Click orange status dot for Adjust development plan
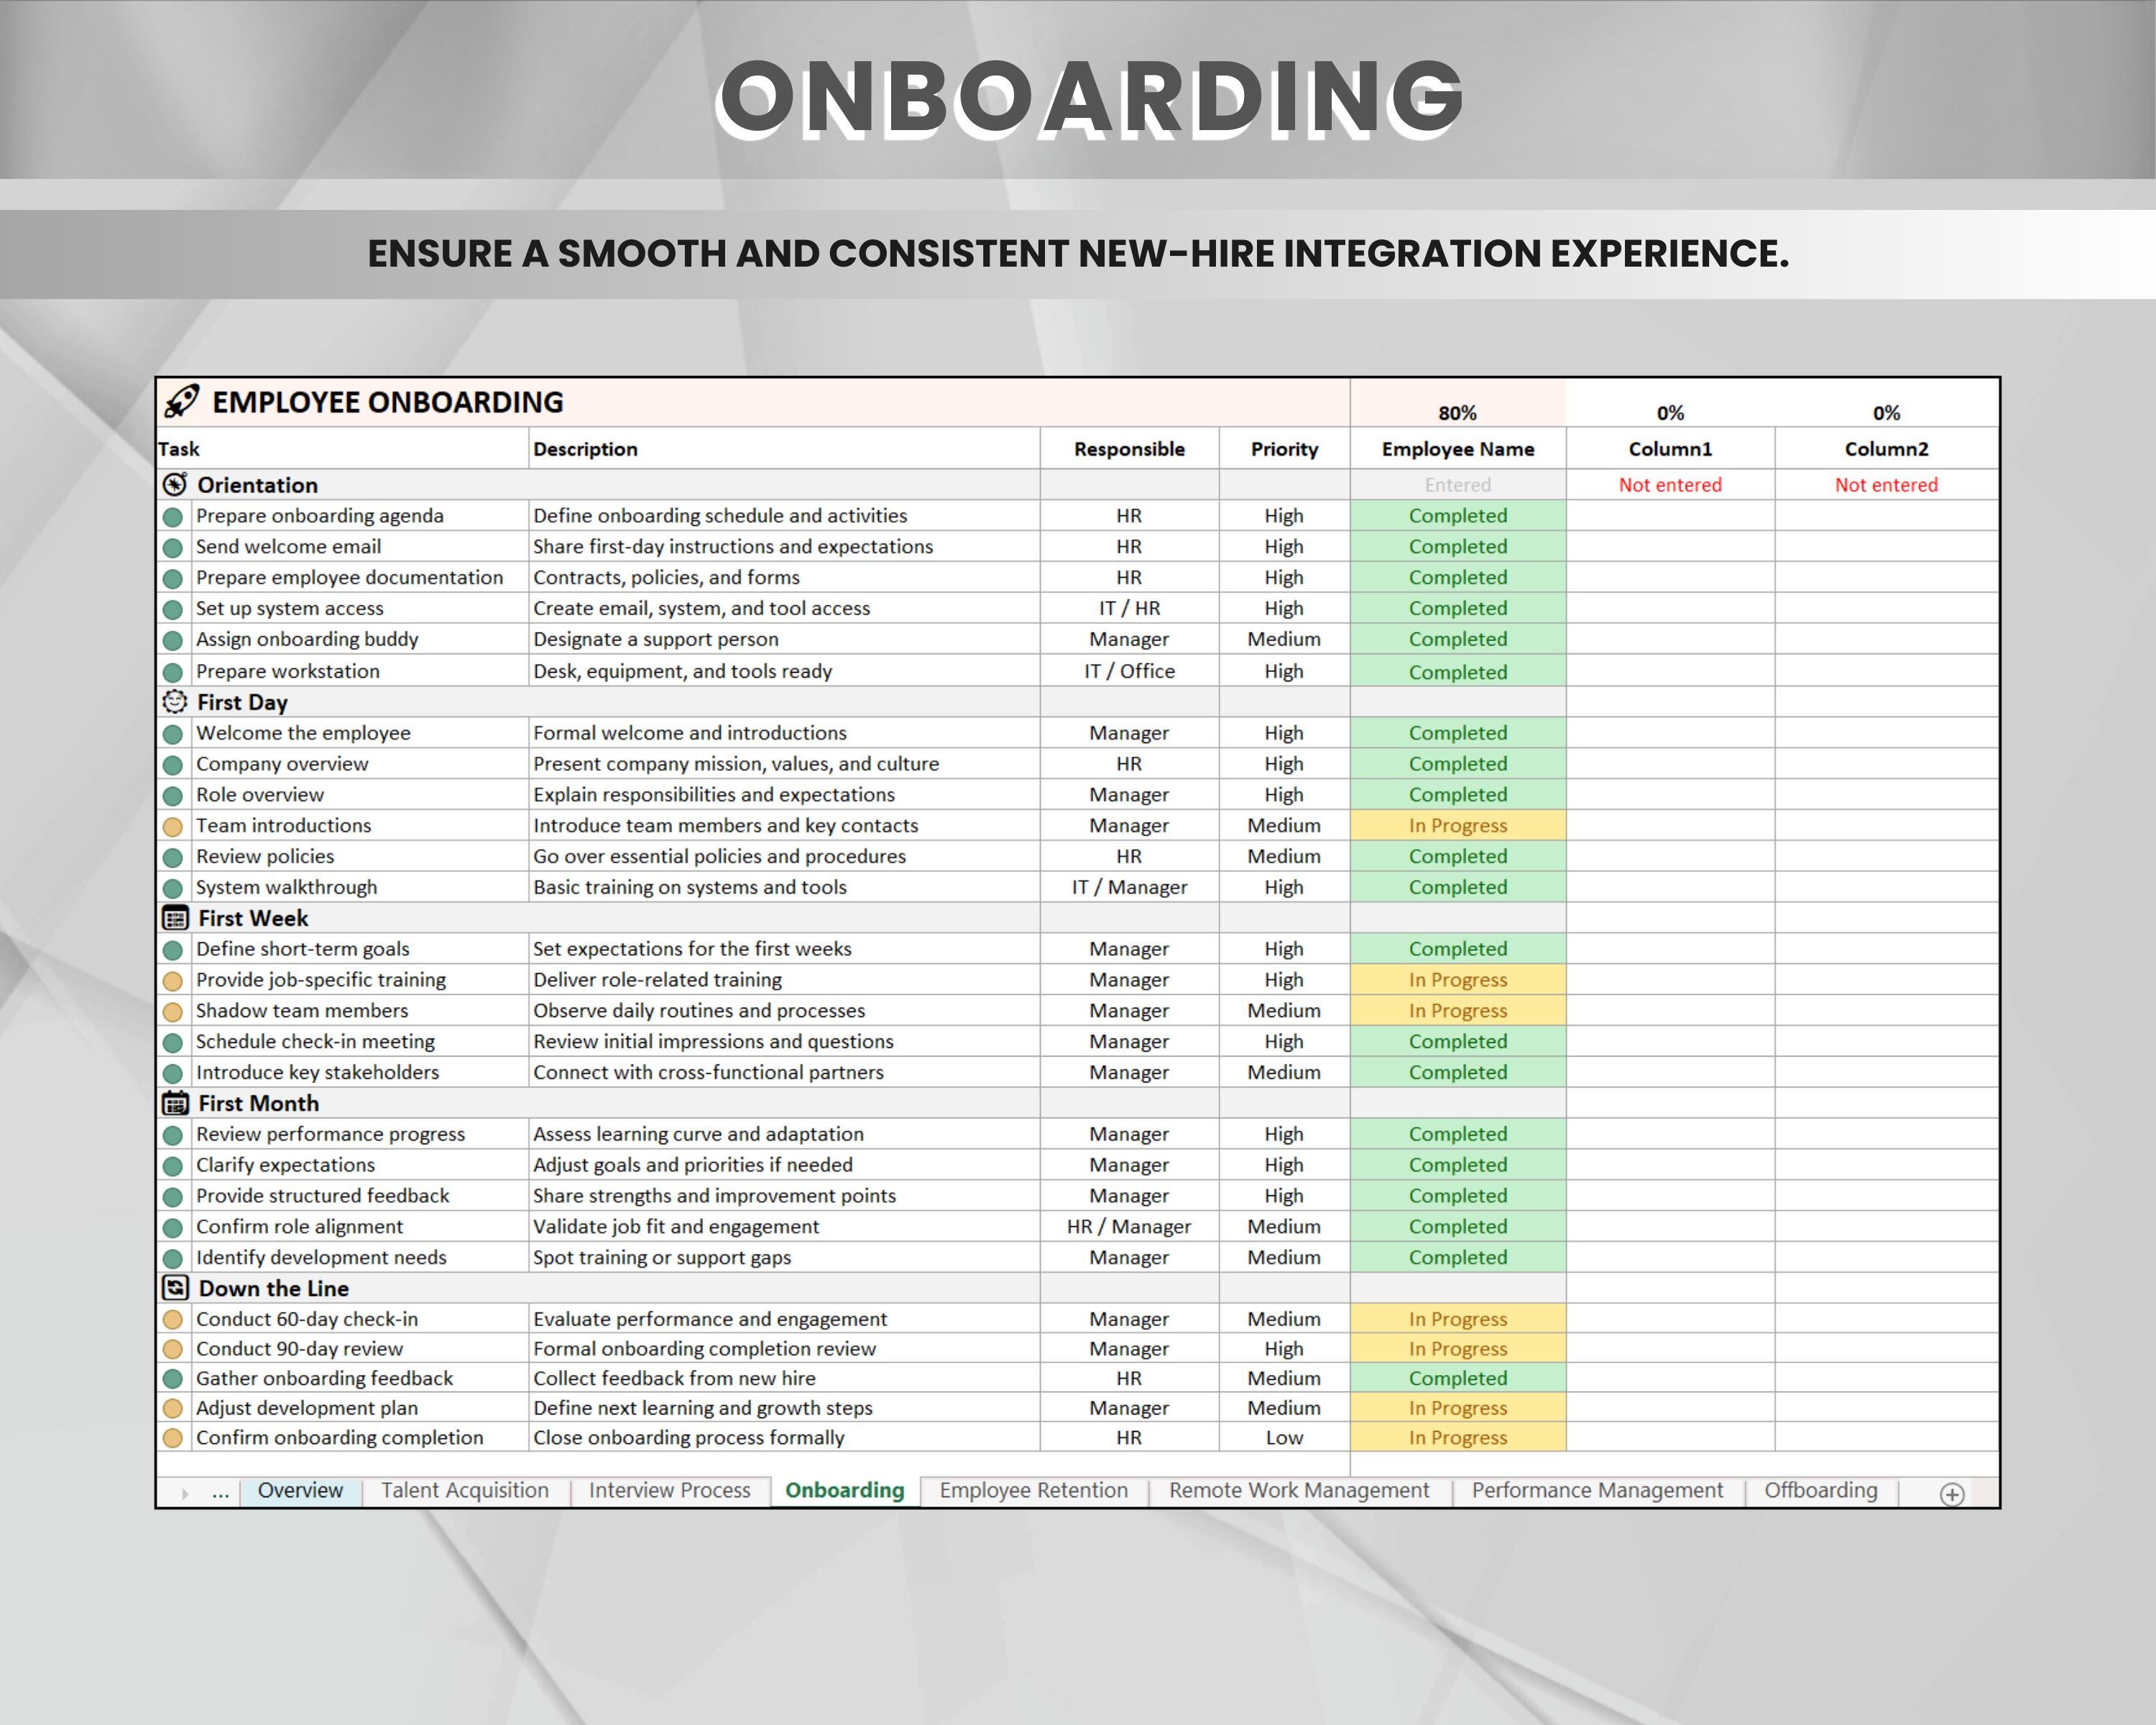 [173, 1409]
